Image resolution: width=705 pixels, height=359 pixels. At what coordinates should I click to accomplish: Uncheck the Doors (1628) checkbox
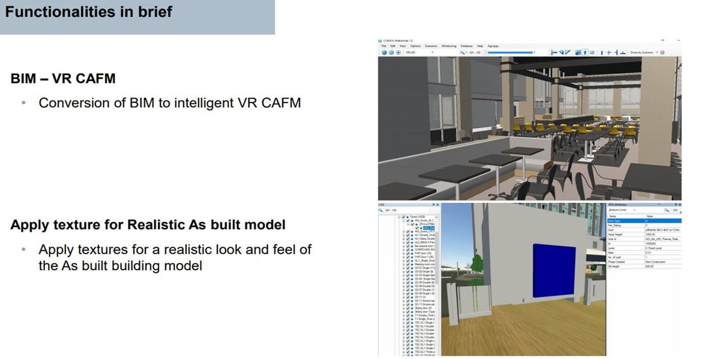point(403,217)
